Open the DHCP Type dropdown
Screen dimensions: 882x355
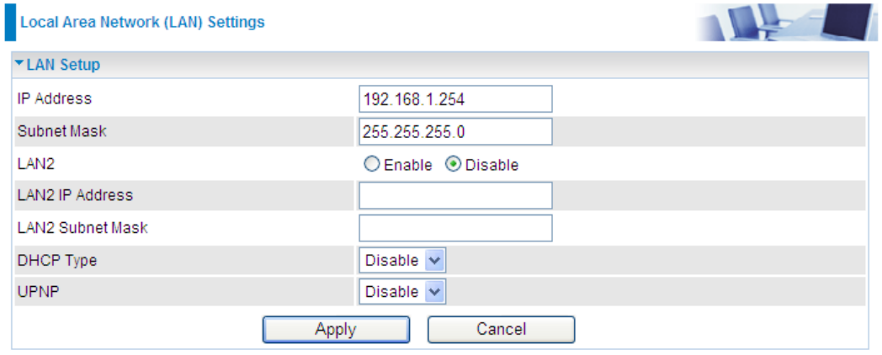(402, 261)
